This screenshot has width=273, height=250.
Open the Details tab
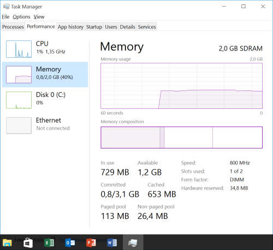pos(127,27)
